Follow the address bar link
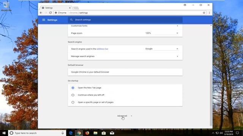Image resolution: width=243 pixels, height=136 pixels. click(x=103, y=49)
